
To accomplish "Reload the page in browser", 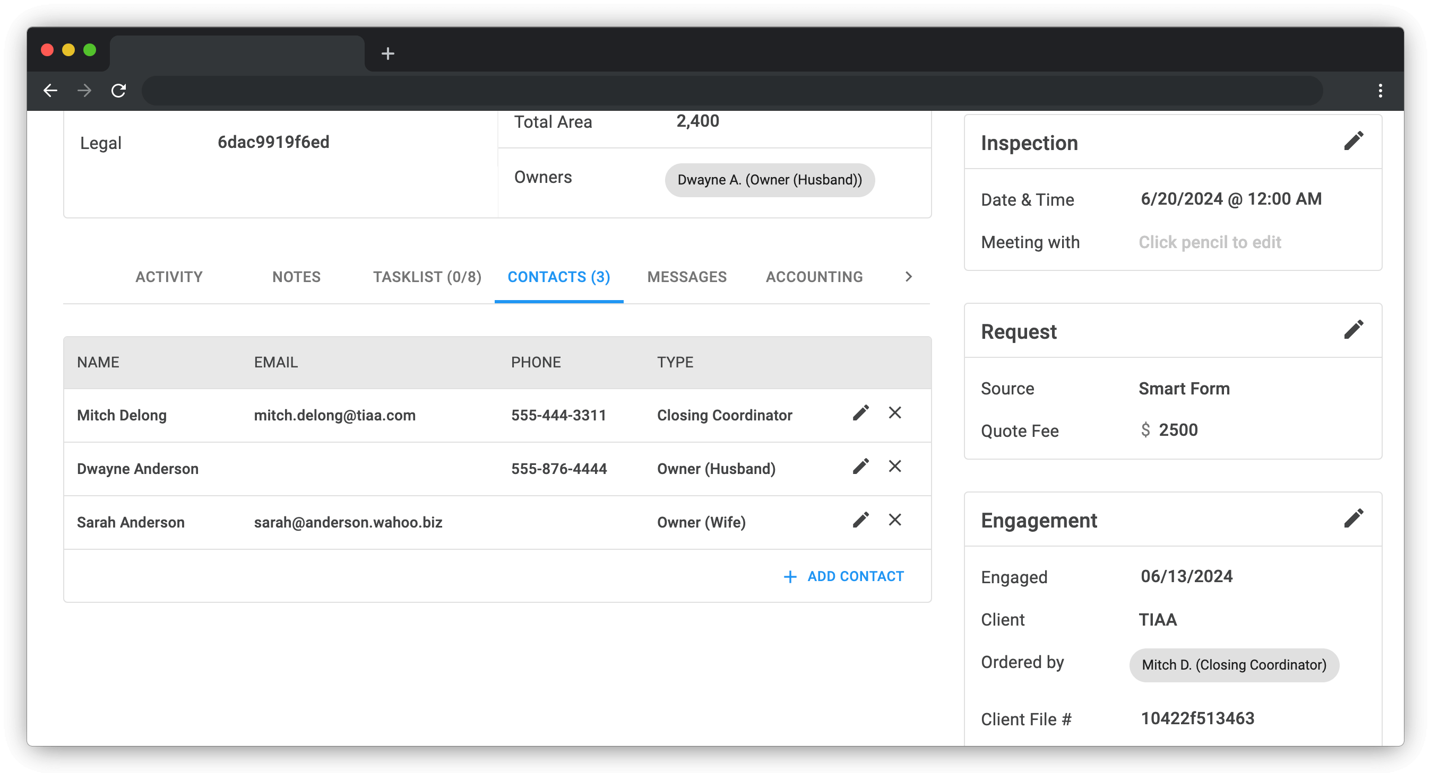I will click(x=118, y=91).
